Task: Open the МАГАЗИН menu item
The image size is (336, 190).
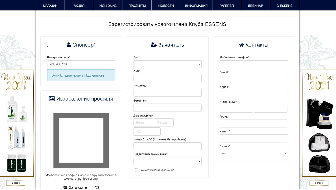Action: click(x=50, y=6)
